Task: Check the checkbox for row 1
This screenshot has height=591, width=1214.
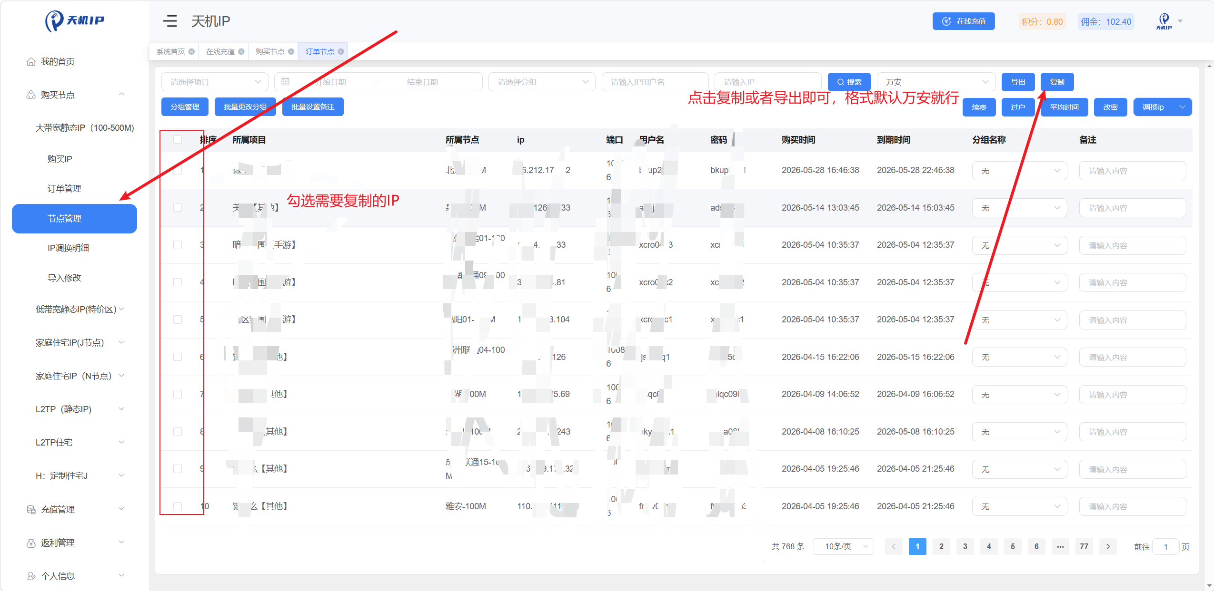Action: pos(178,170)
